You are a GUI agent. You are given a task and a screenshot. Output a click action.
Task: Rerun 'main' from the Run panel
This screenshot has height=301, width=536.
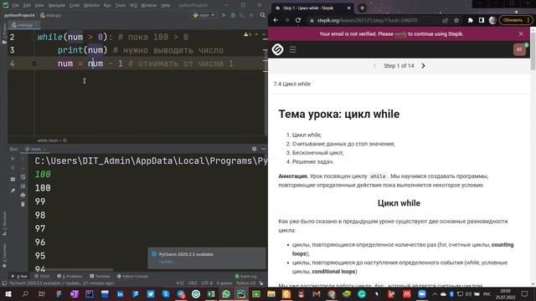(13, 159)
